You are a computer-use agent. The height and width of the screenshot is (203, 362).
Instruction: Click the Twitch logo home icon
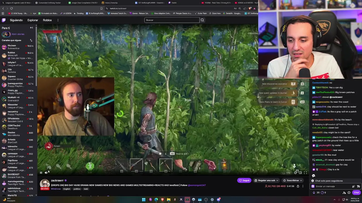4,20
